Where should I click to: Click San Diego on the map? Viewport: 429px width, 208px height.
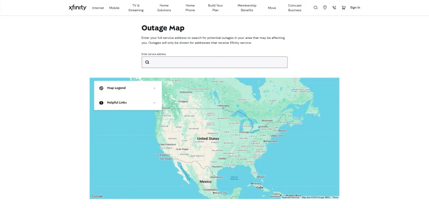(x=166, y=158)
